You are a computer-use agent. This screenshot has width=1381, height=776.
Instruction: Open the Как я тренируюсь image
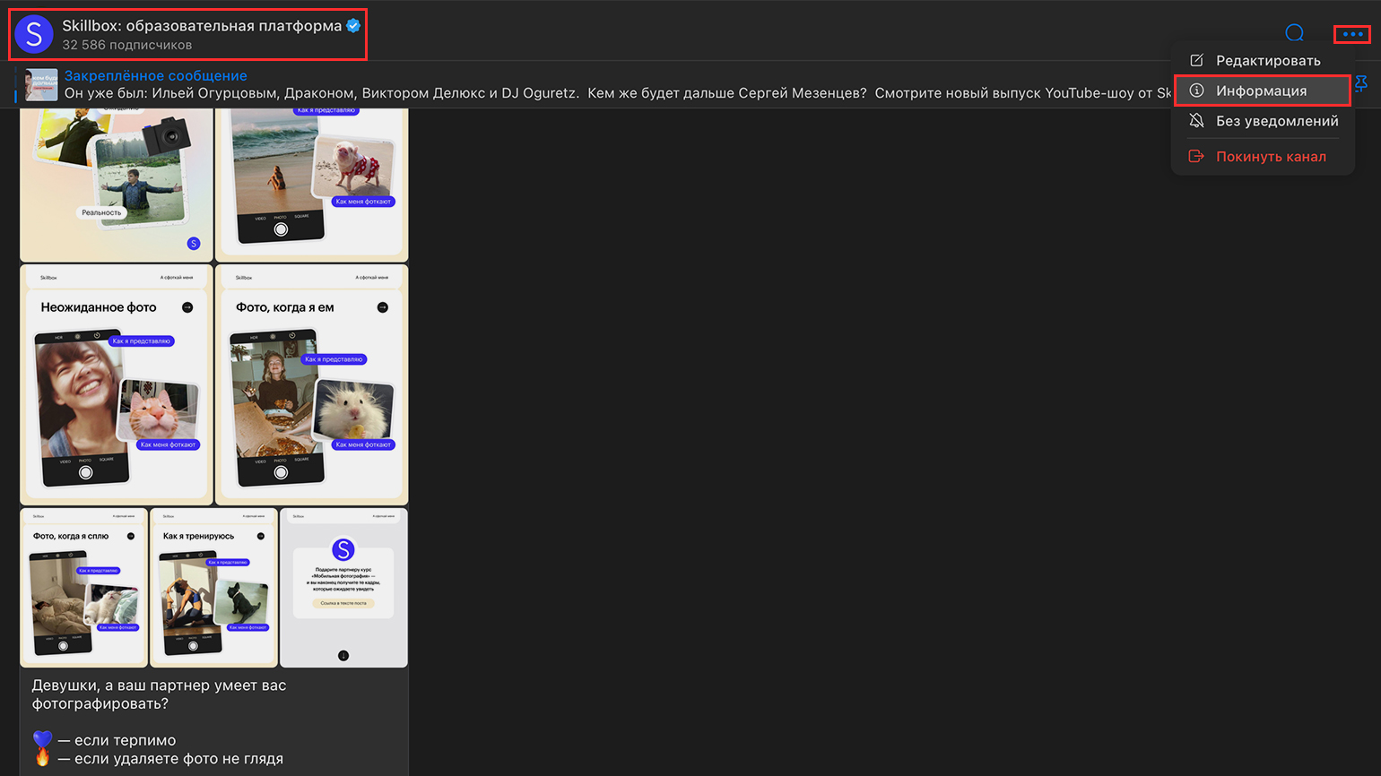tap(214, 588)
